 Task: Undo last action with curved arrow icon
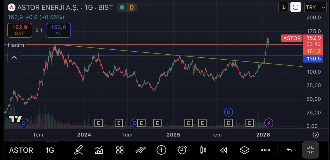point(289,150)
